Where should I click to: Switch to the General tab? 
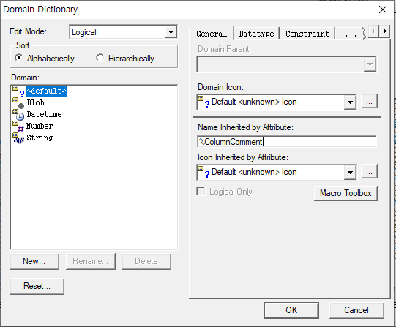pyautogui.click(x=212, y=34)
